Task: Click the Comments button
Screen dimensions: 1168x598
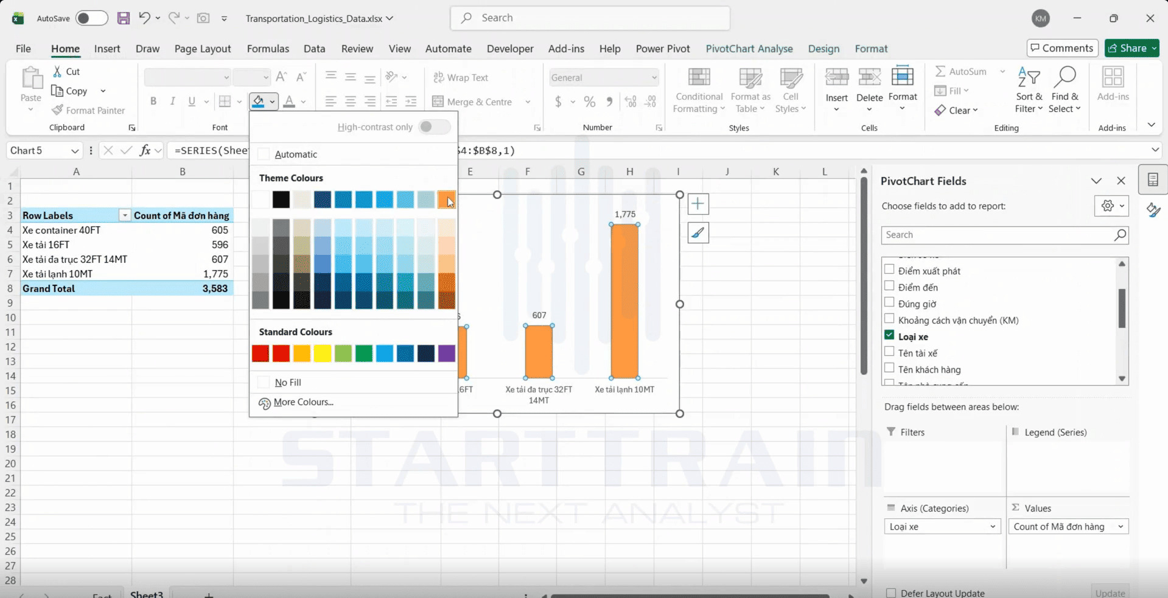Action: coord(1062,48)
